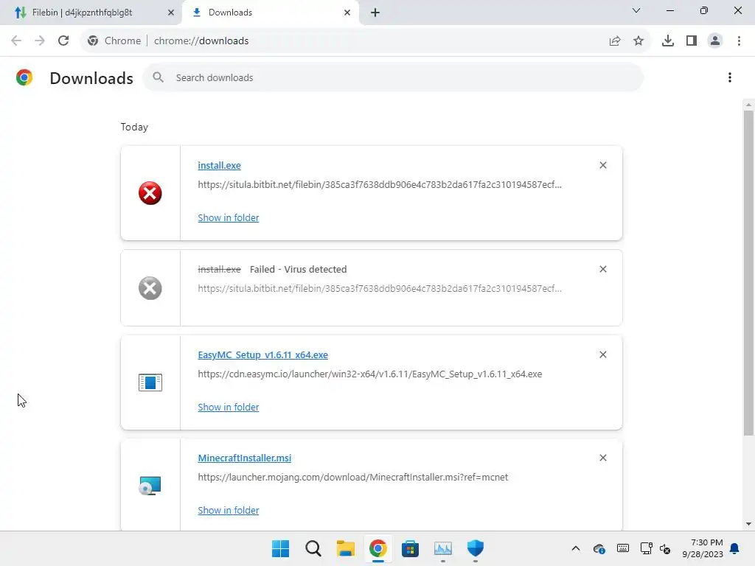Viewport: 755px width, 566px height.
Task: Open the first install.exe link
Action: [219, 166]
